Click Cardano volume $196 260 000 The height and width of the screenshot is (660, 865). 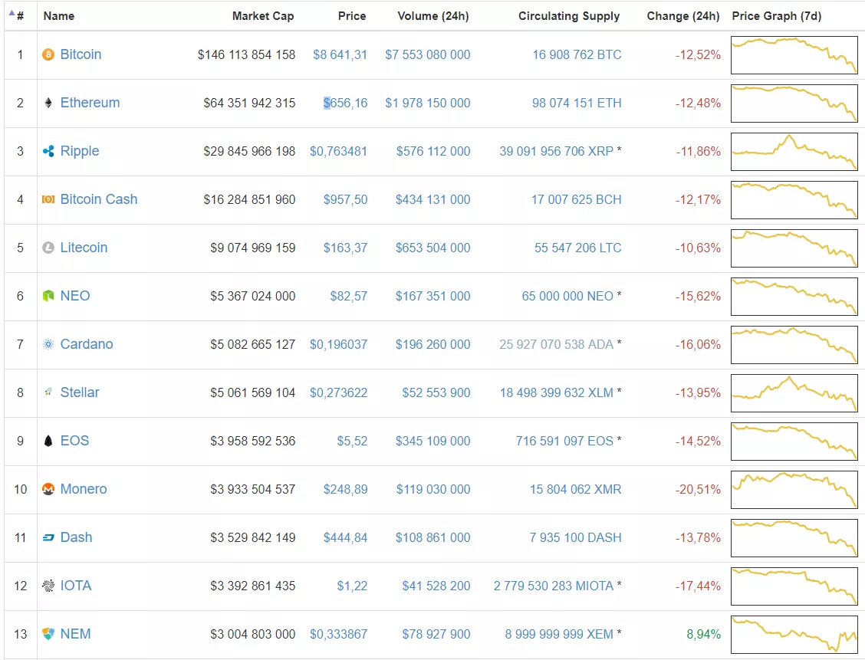coord(433,345)
